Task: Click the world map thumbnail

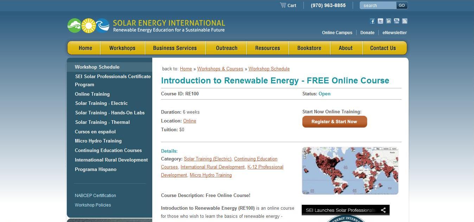Action: pyautogui.click(x=350, y=171)
